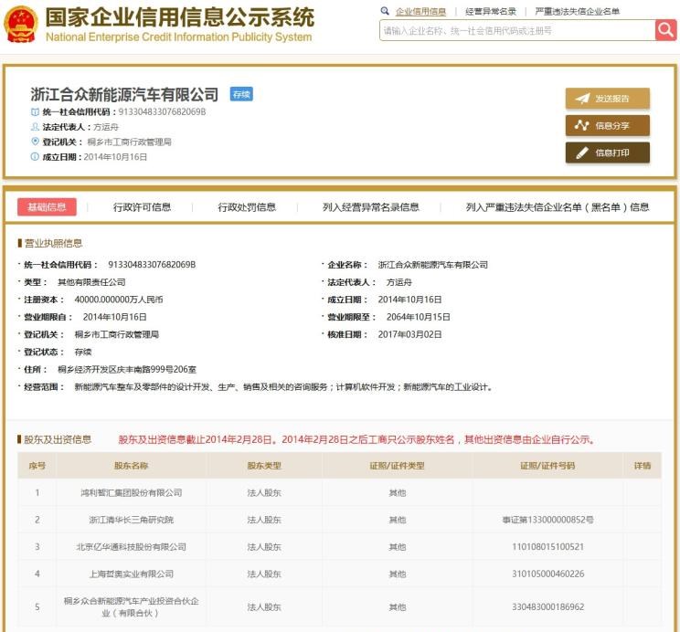Click the 证照/证件类型 column header

397,466
